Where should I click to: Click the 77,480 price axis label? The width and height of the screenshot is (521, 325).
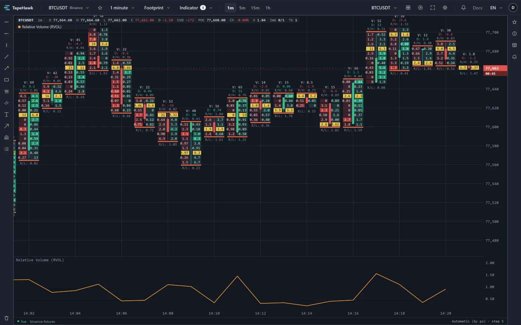coord(492,241)
